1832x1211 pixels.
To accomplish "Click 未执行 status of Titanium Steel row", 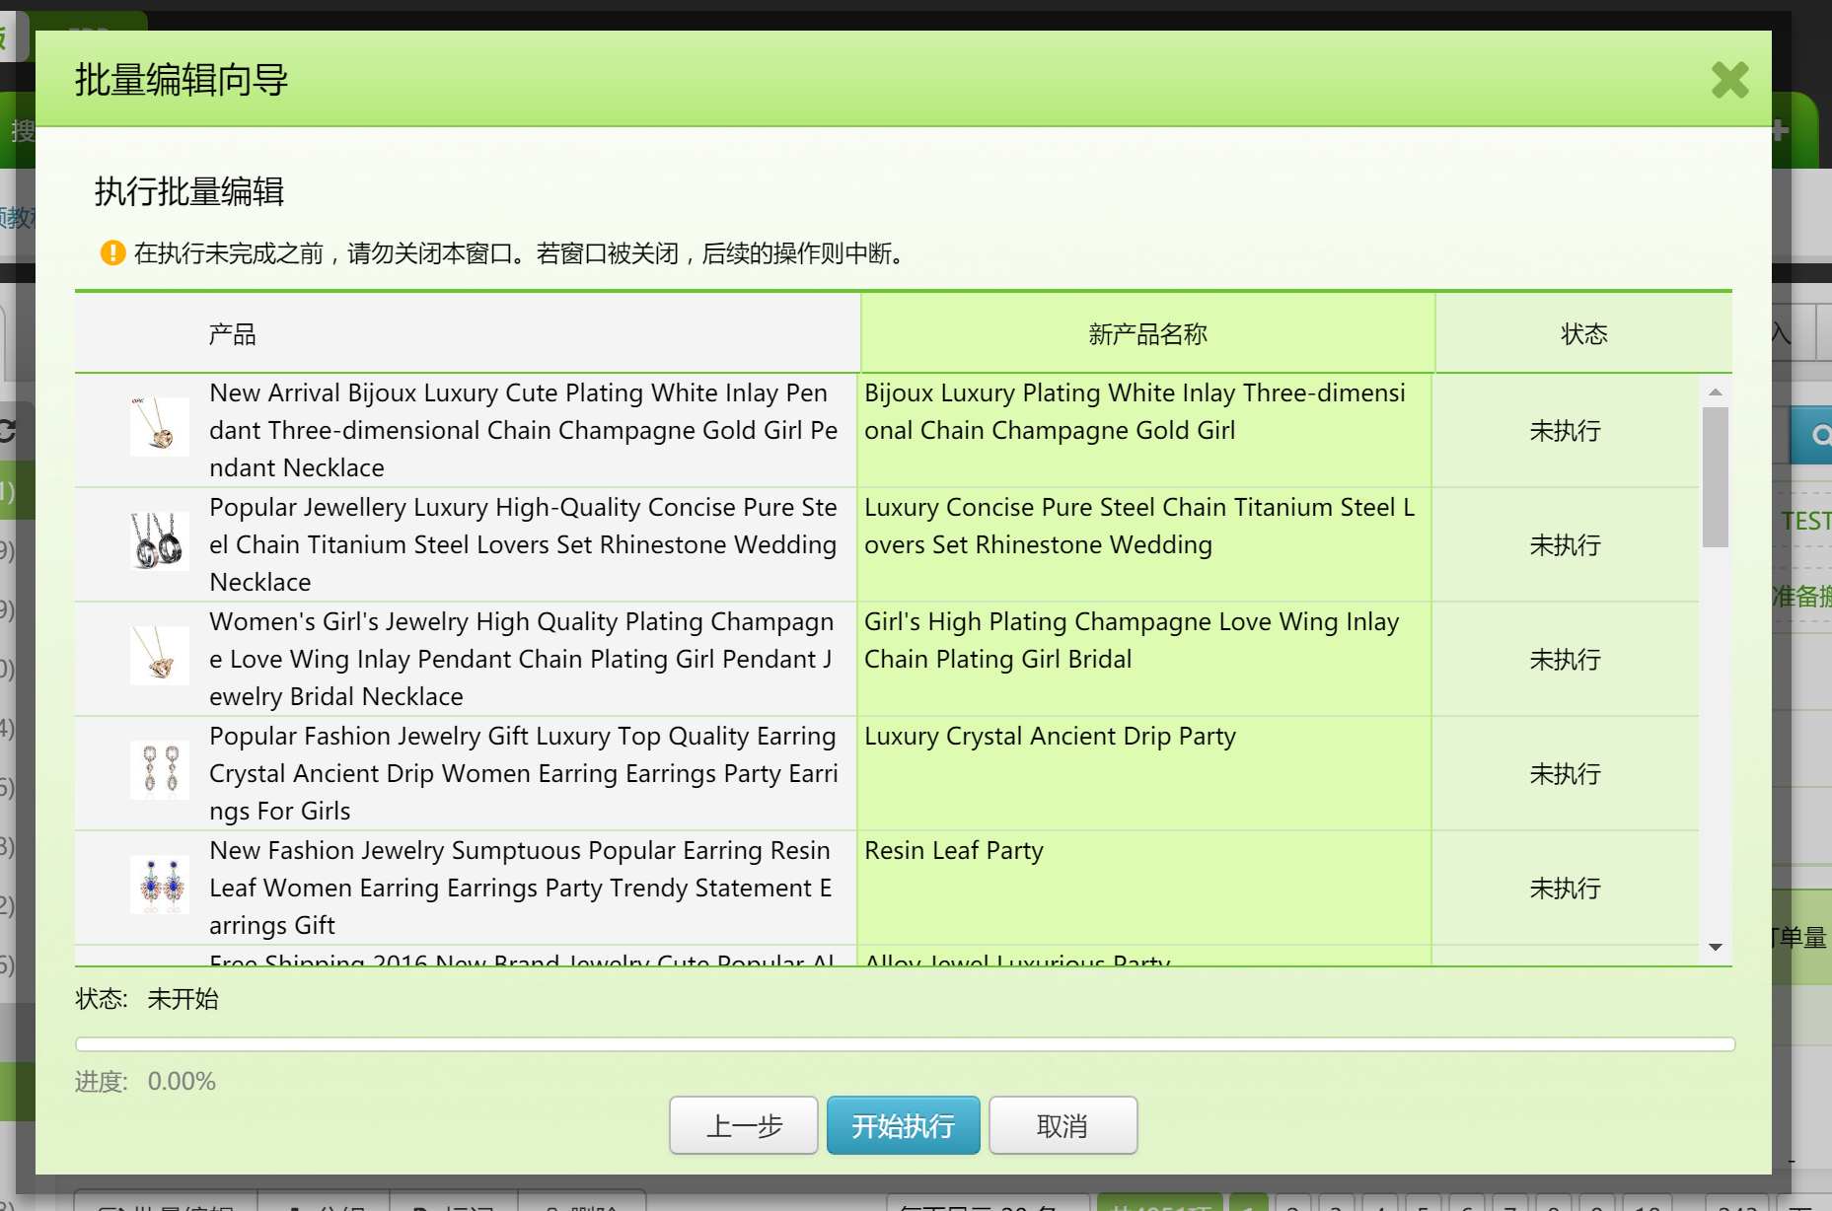I will (1565, 544).
